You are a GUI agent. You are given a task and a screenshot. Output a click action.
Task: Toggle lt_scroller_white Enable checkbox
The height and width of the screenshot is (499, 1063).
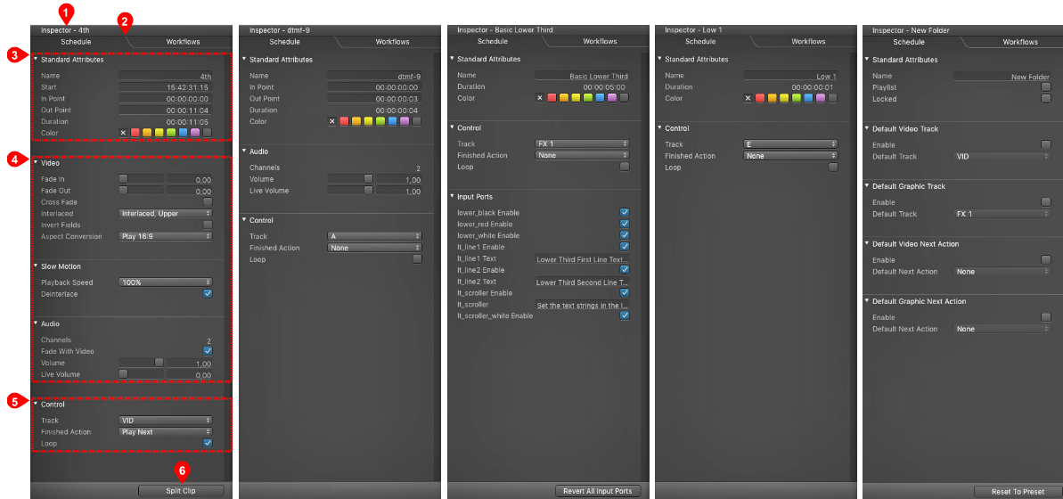(x=625, y=316)
